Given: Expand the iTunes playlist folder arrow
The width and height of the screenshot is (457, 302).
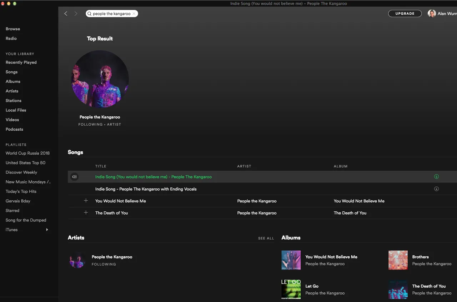Looking at the screenshot, I should point(47,230).
